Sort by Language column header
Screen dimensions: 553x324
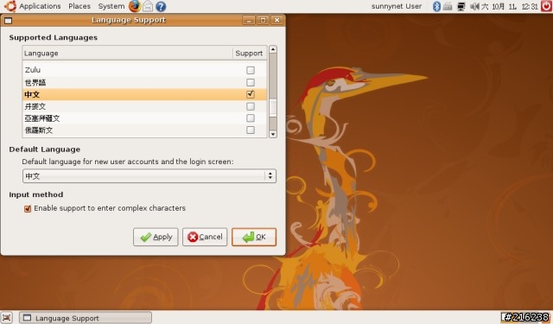pos(127,54)
